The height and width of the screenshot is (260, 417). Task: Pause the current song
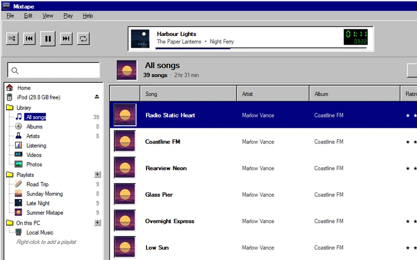pos(48,38)
